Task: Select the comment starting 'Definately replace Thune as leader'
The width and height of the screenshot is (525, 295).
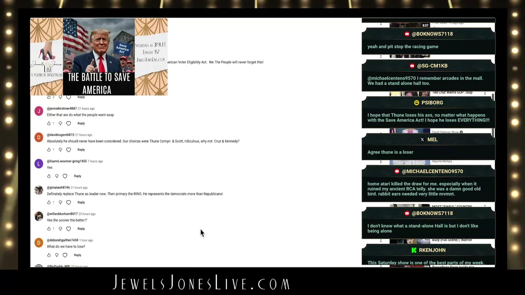Action: 135,194
